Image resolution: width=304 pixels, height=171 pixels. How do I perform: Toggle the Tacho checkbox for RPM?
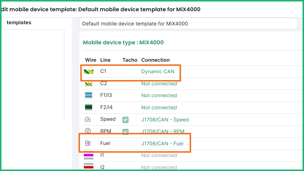click(126, 131)
